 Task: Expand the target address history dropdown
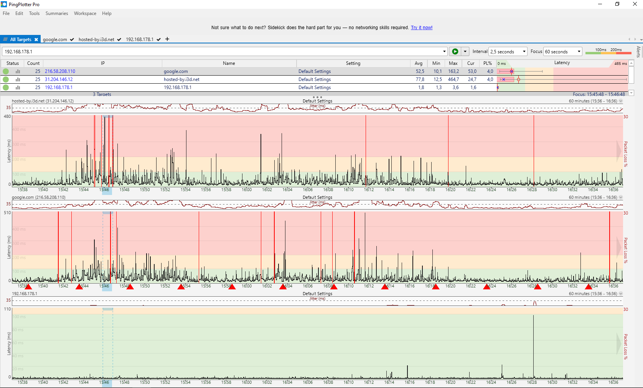[444, 51]
